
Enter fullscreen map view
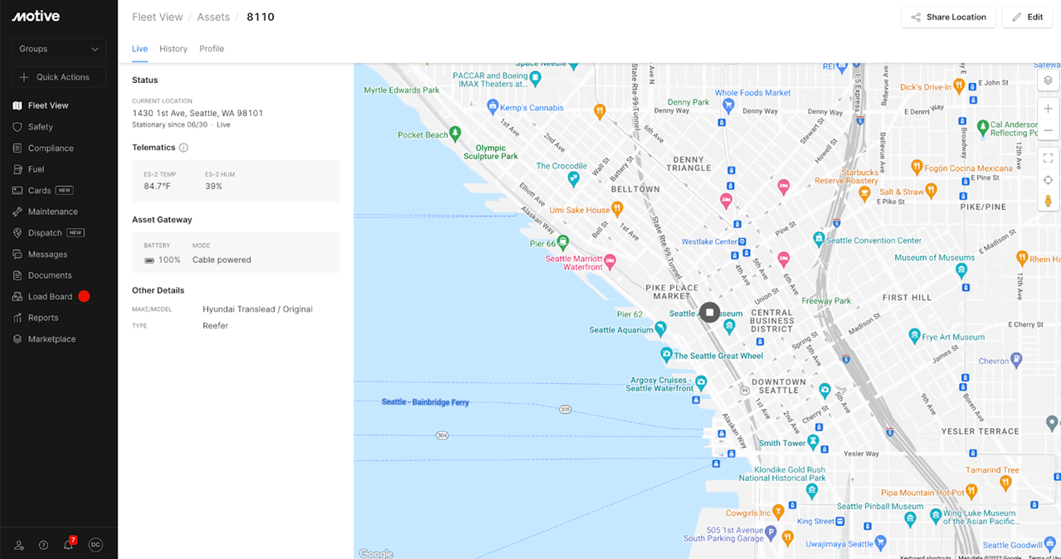click(x=1048, y=158)
